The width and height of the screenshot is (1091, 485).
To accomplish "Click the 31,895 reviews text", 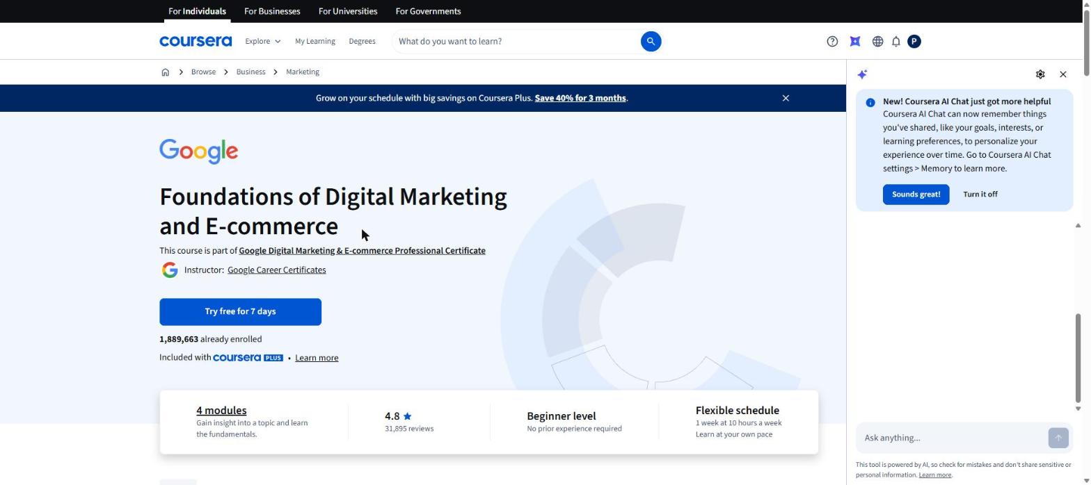I will [x=409, y=429].
